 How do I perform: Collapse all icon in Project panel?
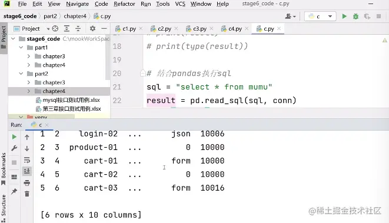pyautogui.click(x=78, y=28)
